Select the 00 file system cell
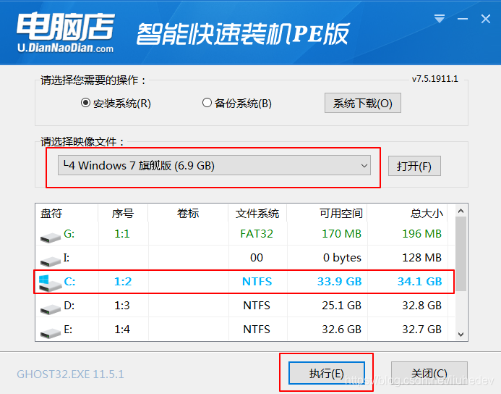 (x=257, y=257)
